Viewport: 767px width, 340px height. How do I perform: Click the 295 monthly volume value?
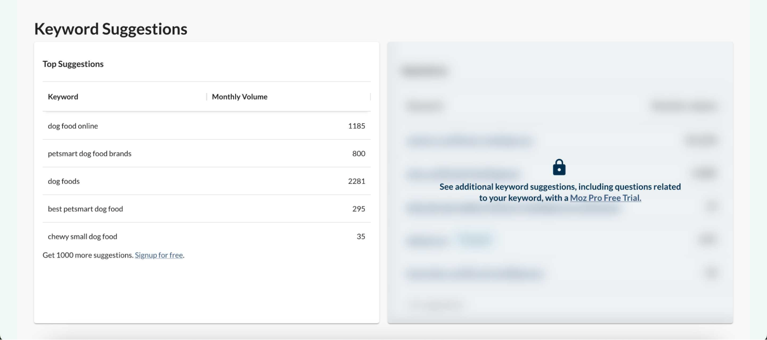359,209
